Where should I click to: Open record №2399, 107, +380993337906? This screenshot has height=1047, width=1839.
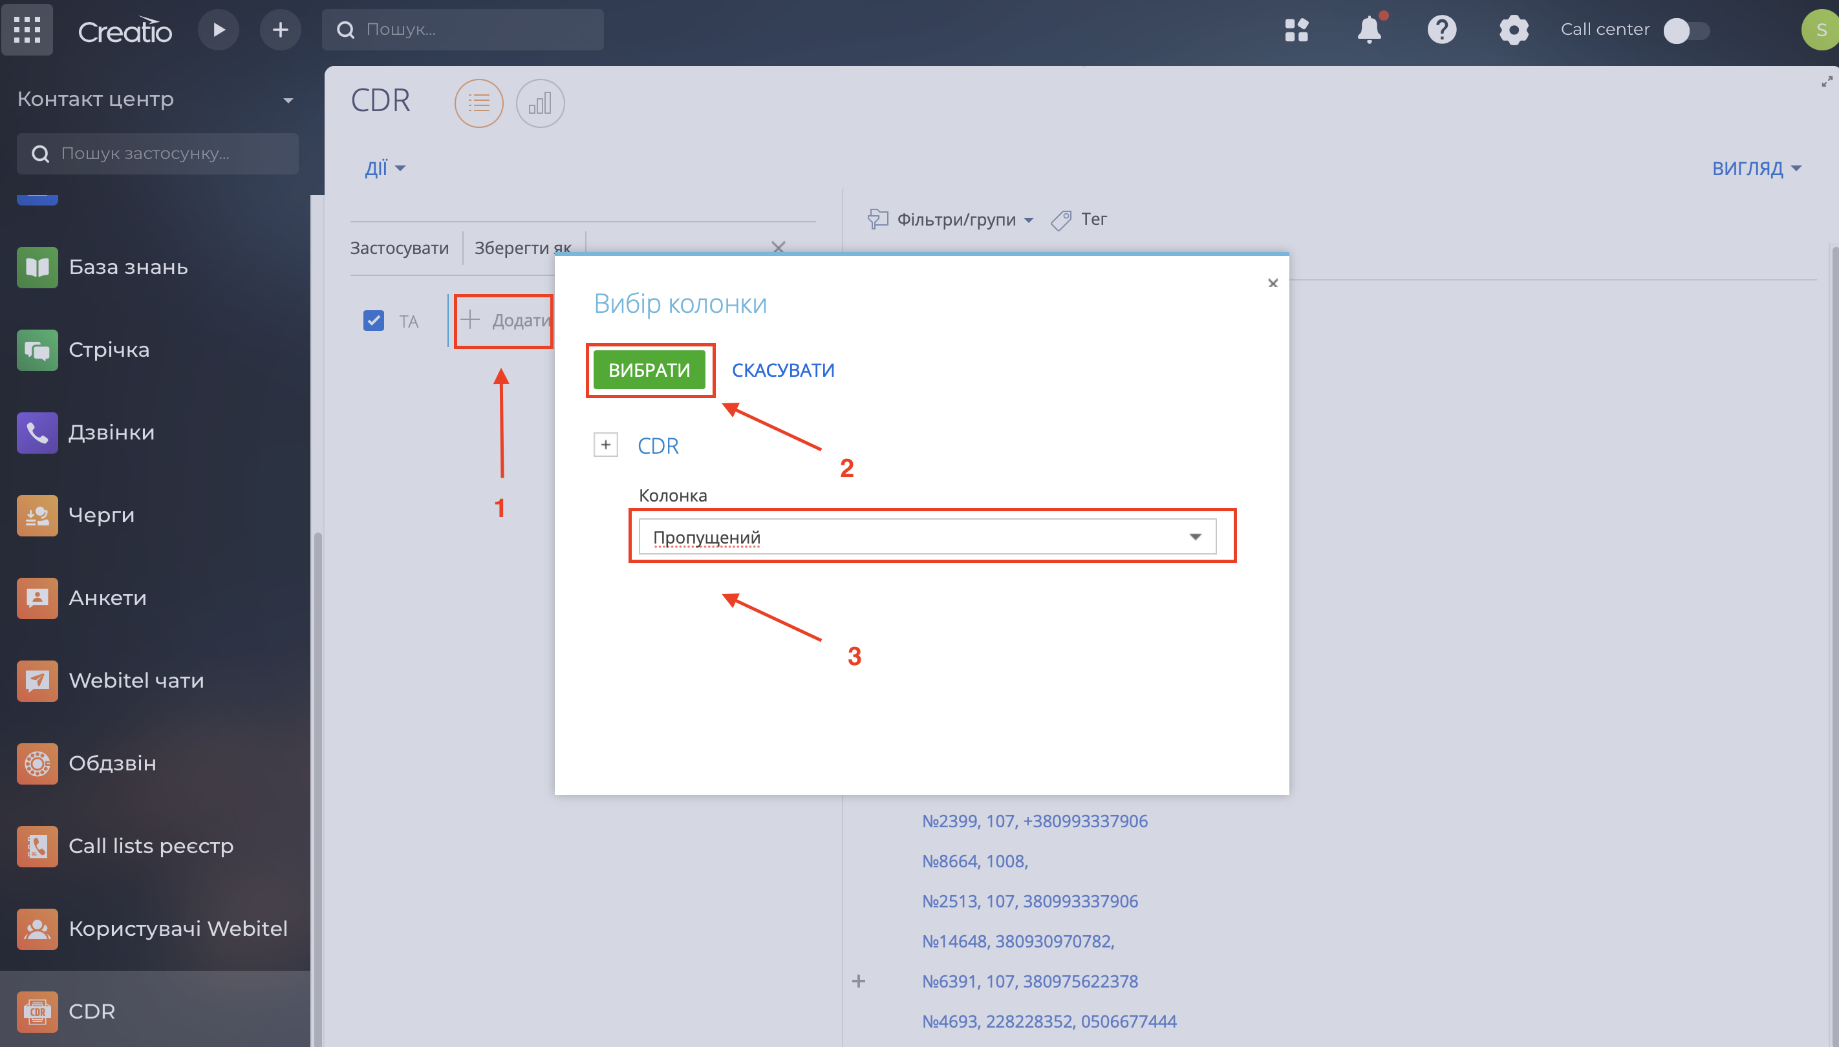(1035, 821)
